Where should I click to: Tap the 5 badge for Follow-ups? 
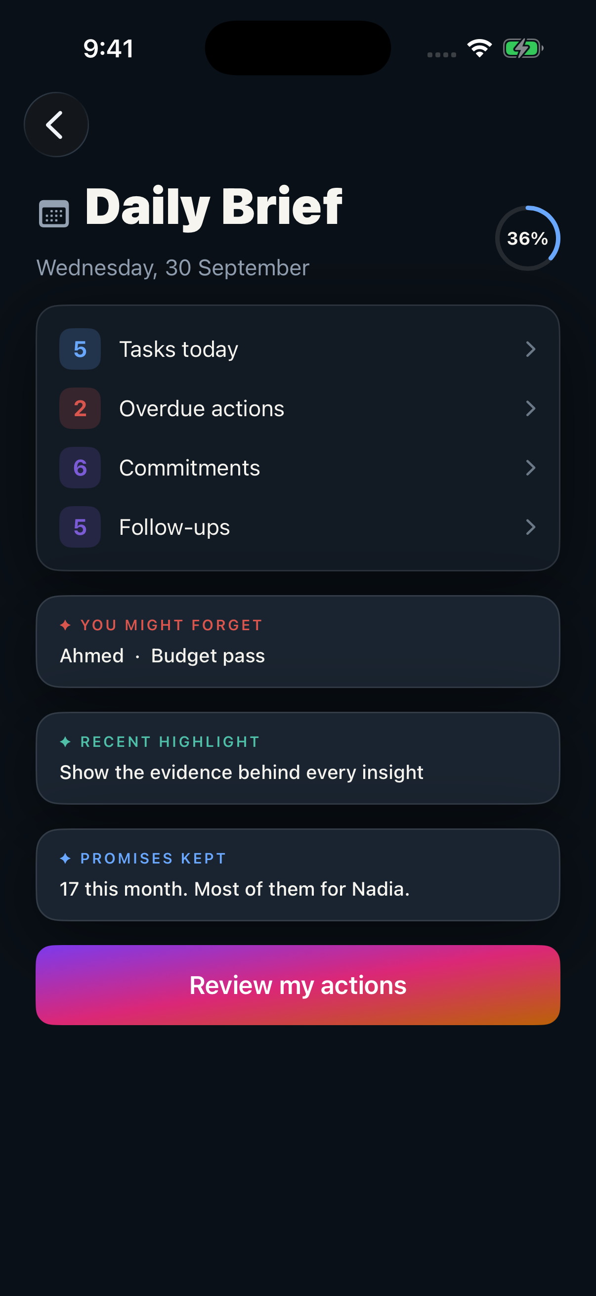click(80, 527)
